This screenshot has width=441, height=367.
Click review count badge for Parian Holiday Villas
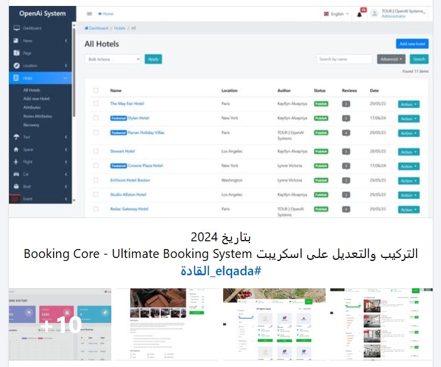[346, 133]
